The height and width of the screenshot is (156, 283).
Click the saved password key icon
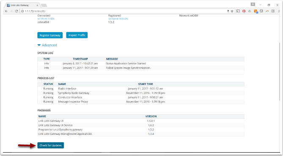[x=228, y=11]
